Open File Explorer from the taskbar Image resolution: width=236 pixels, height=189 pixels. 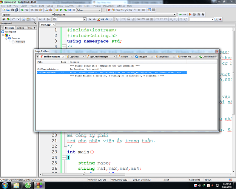[x=17, y=185]
